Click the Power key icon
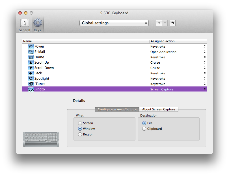 point(31,46)
